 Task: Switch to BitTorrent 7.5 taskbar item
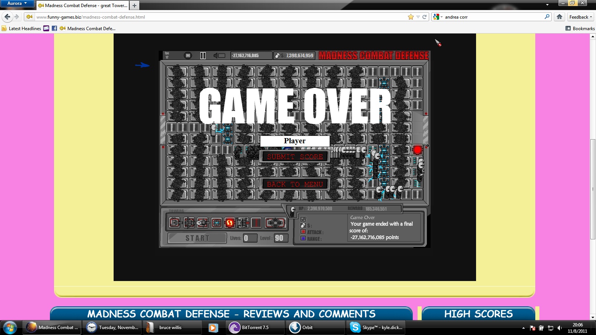coord(255,328)
